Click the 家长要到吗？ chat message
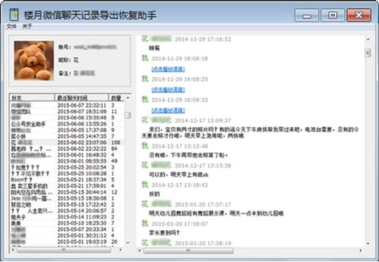The image size is (379, 262). tap(164, 233)
